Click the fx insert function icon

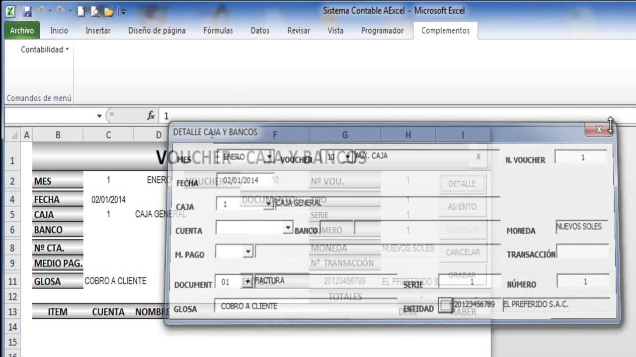click(x=151, y=116)
